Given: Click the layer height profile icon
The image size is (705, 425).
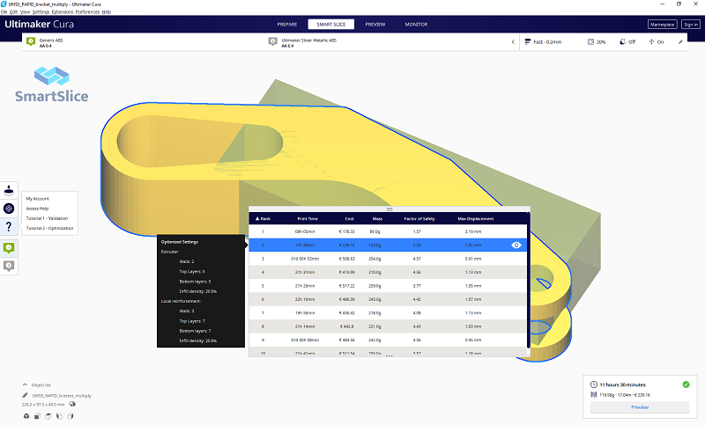Looking at the screenshot, I should coord(527,41).
